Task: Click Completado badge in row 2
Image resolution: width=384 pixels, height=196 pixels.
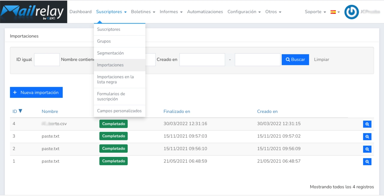Action: coord(113,148)
